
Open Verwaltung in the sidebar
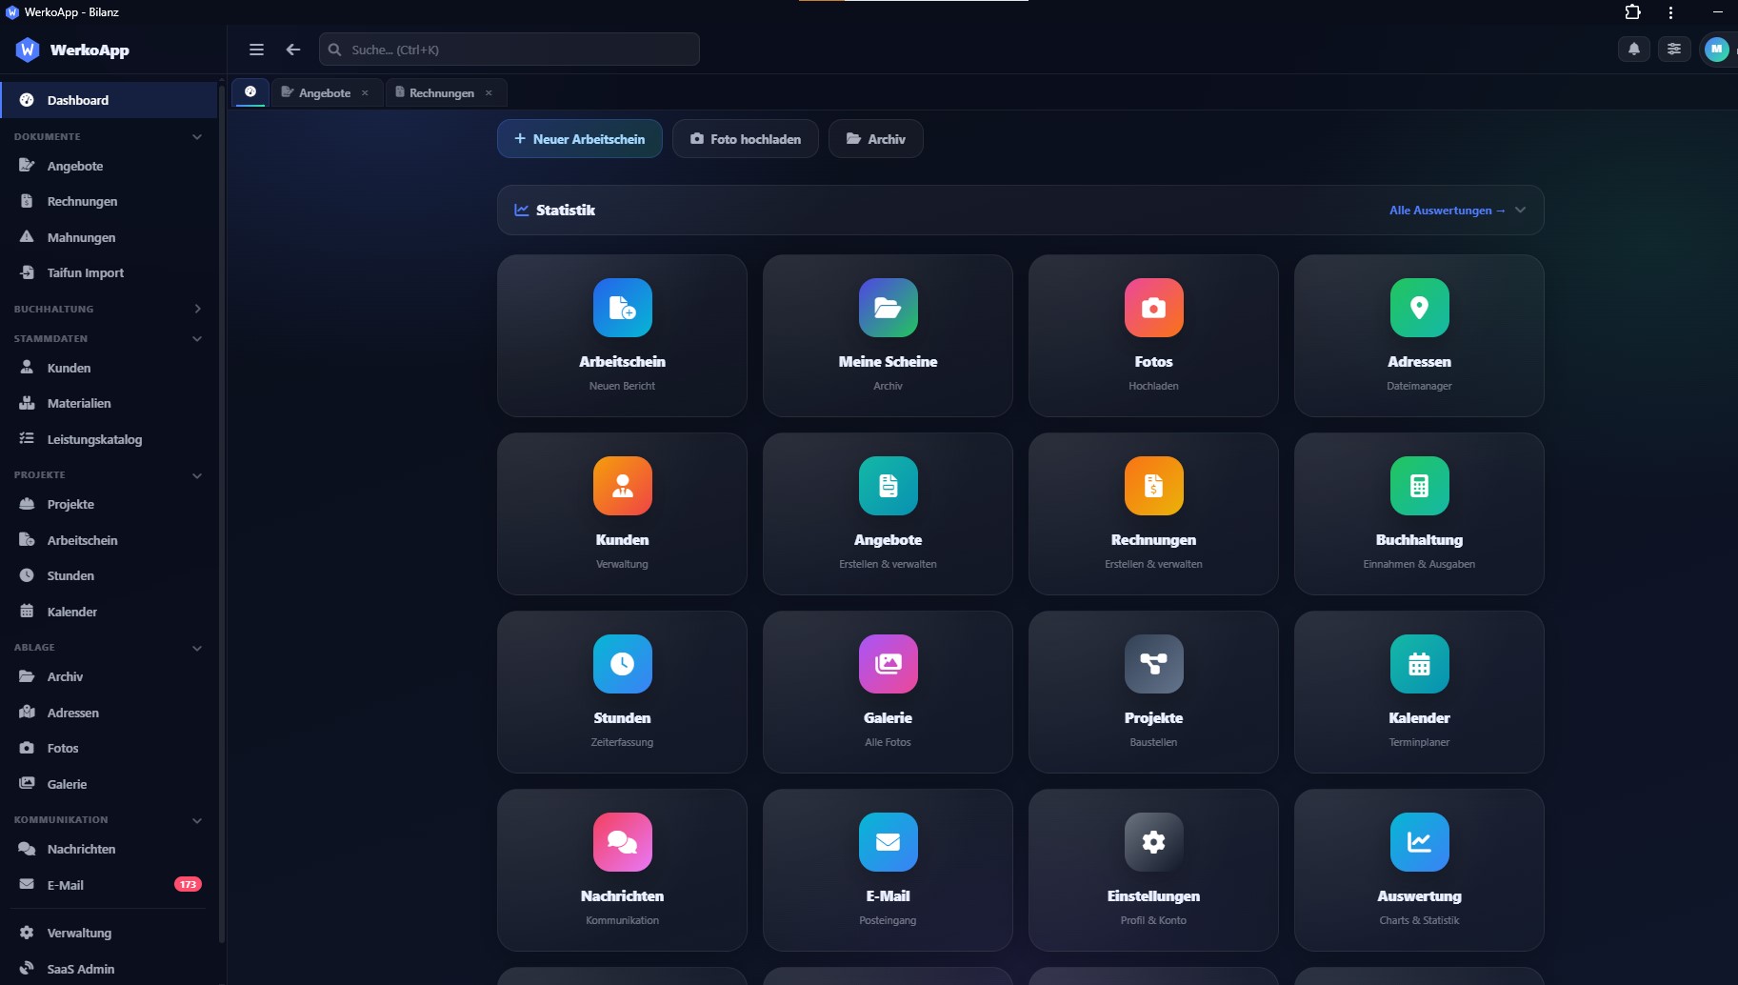(110, 933)
